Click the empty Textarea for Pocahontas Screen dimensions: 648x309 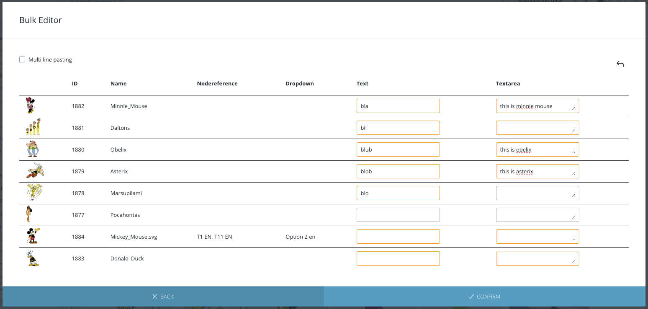click(x=537, y=215)
